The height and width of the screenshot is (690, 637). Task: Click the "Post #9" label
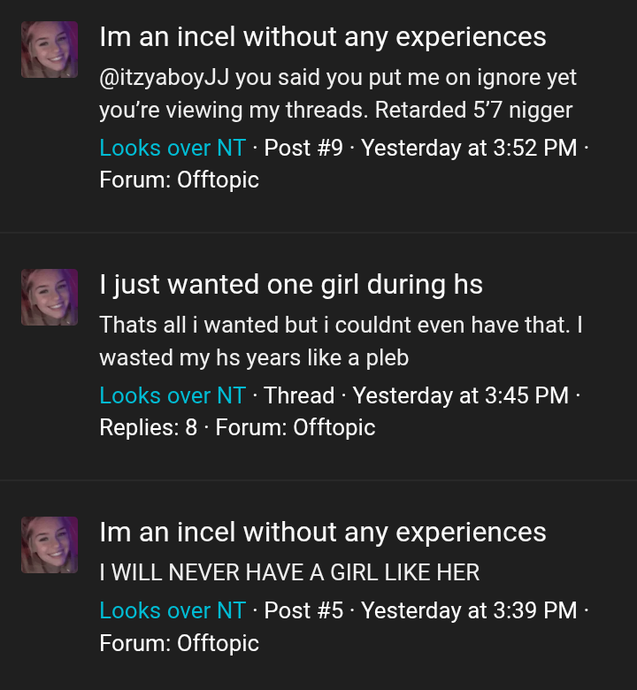click(303, 148)
